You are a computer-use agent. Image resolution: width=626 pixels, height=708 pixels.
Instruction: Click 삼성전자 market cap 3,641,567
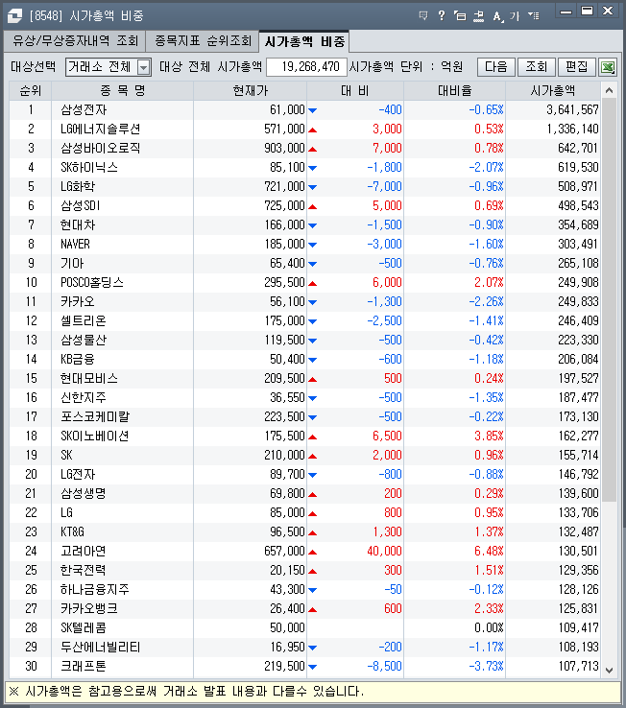(572, 109)
